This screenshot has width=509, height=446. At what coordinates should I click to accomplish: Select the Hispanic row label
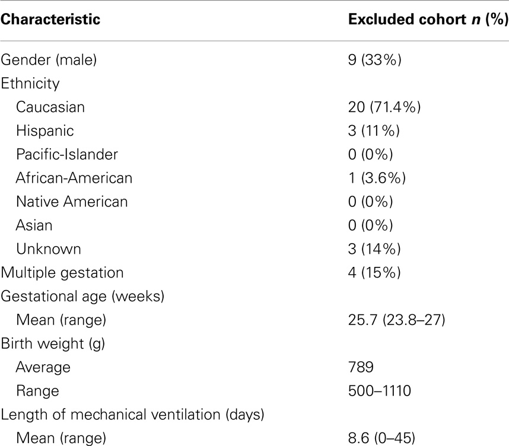pyautogui.click(x=45, y=131)
